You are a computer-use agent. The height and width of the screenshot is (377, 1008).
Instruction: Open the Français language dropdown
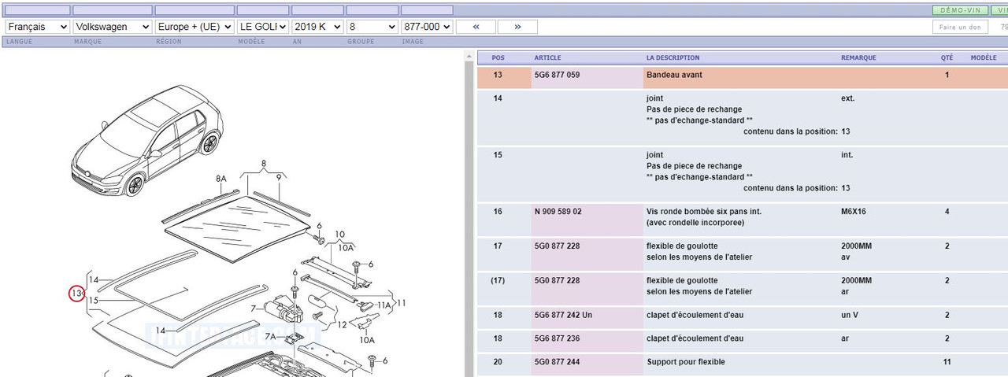pyautogui.click(x=37, y=27)
